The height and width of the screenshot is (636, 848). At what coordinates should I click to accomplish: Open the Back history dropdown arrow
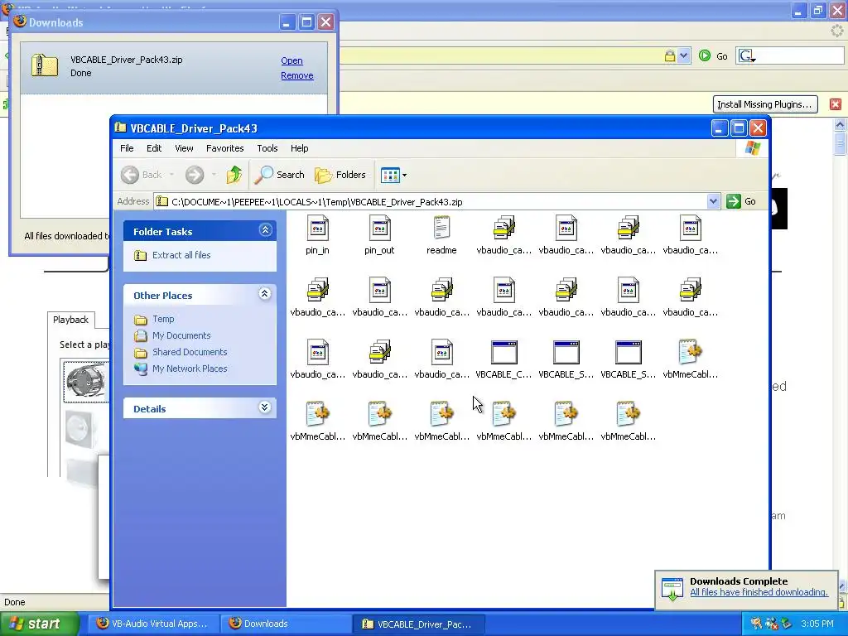pos(171,175)
